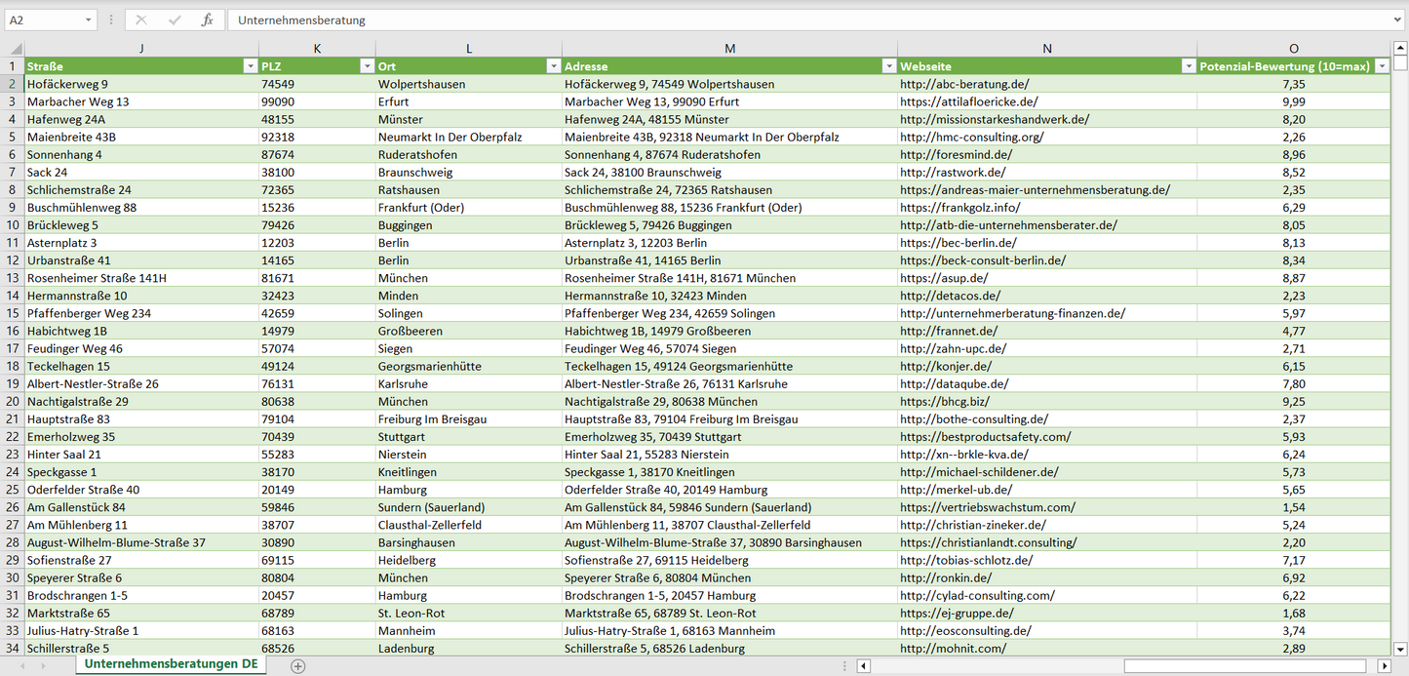Open the Straße column filter dropdown
Viewport: 1409px width, 676px height.
coord(250,66)
